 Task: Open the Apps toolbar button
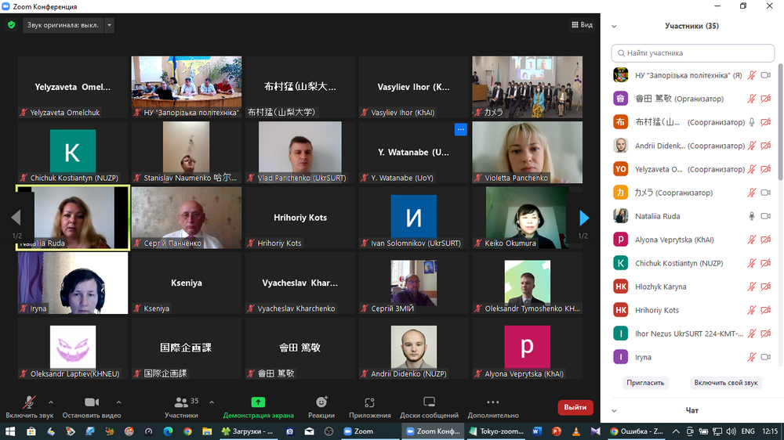(x=369, y=406)
